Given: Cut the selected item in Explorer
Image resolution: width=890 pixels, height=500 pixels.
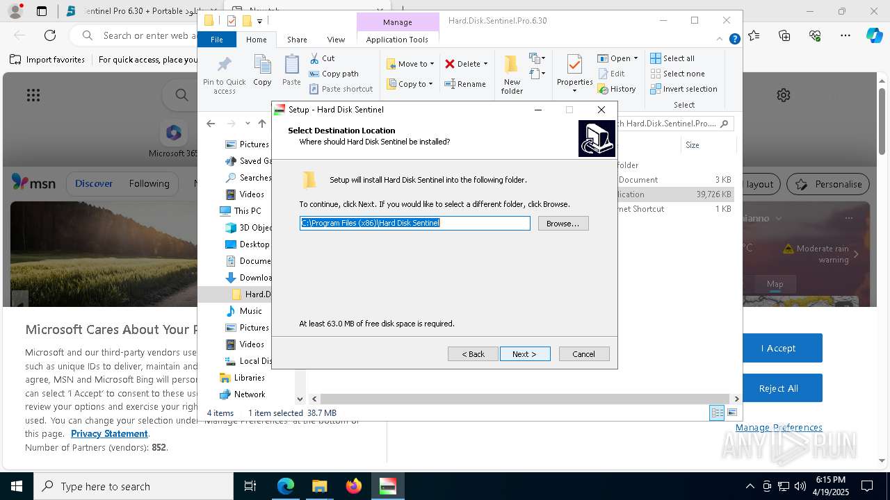Looking at the screenshot, I should [x=323, y=58].
